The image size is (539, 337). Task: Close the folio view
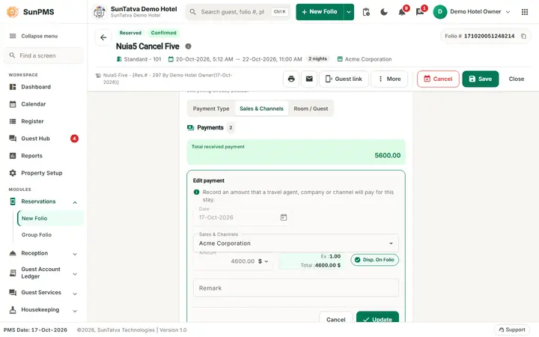517,79
